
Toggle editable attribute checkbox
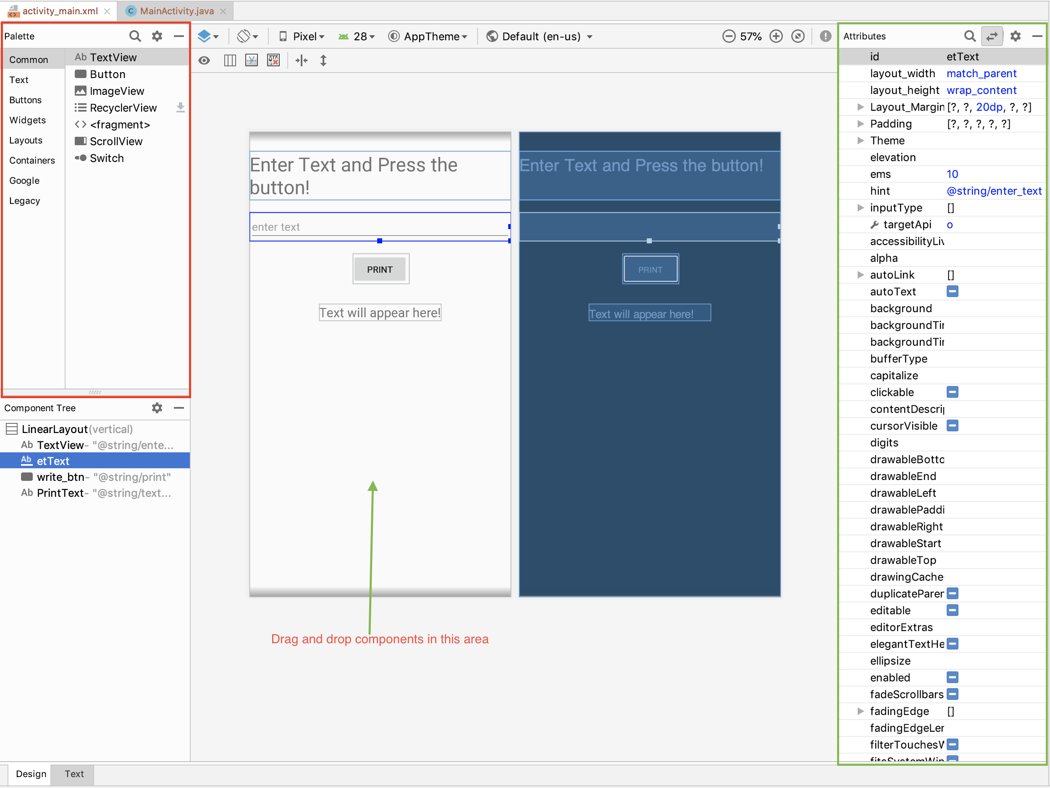click(x=951, y=610)
